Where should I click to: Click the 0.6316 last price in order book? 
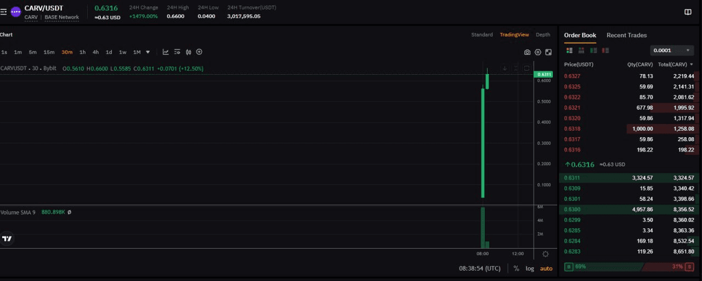click(x=583, y=165)
